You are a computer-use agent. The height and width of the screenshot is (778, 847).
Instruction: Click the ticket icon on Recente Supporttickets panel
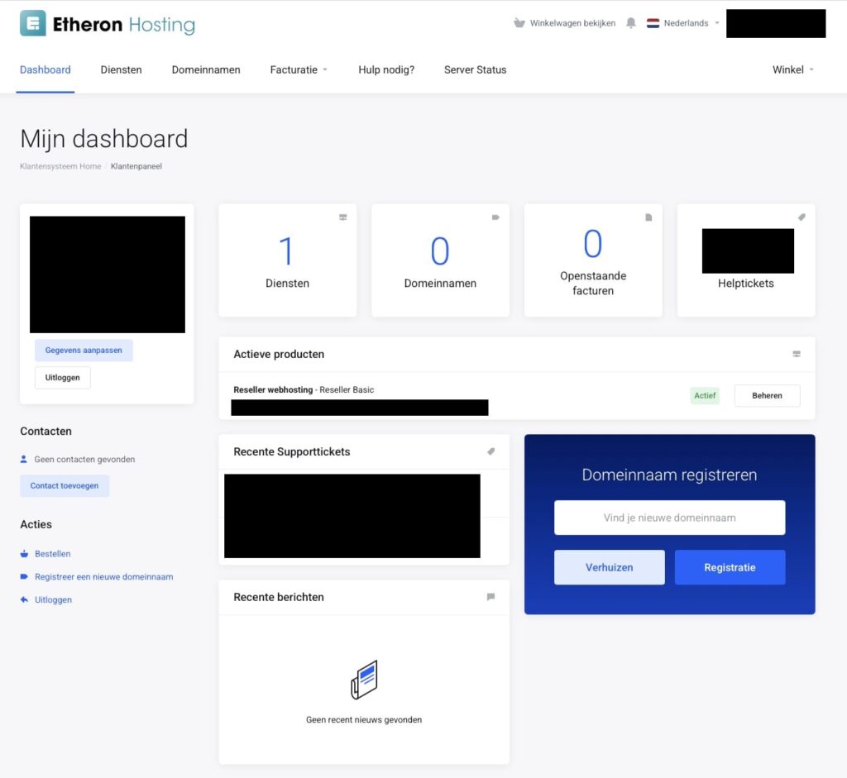click(x=490, y=451)
